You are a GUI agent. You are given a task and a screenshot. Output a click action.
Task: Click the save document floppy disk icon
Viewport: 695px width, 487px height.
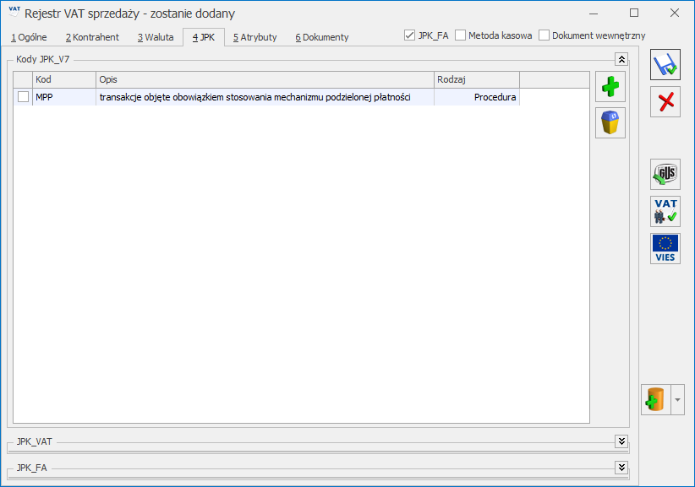tap(665, 65)
